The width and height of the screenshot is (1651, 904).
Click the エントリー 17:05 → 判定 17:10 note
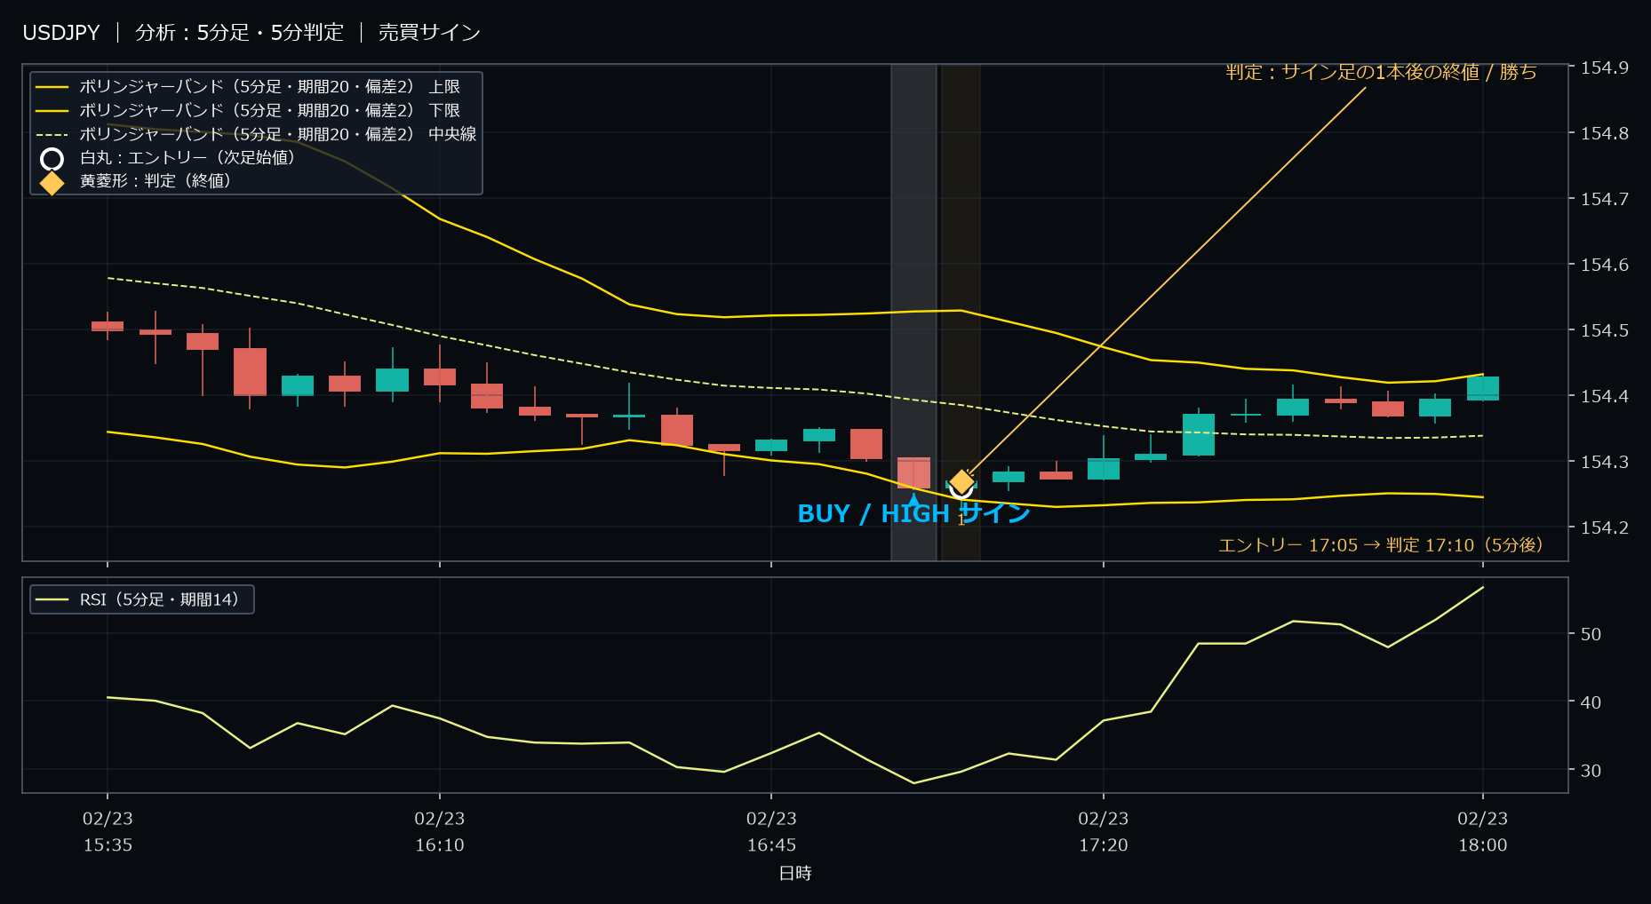click(x=1381, y=545)
